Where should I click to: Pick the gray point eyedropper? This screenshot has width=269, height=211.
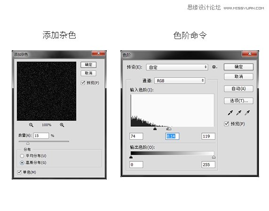click(x=238, y=113)
